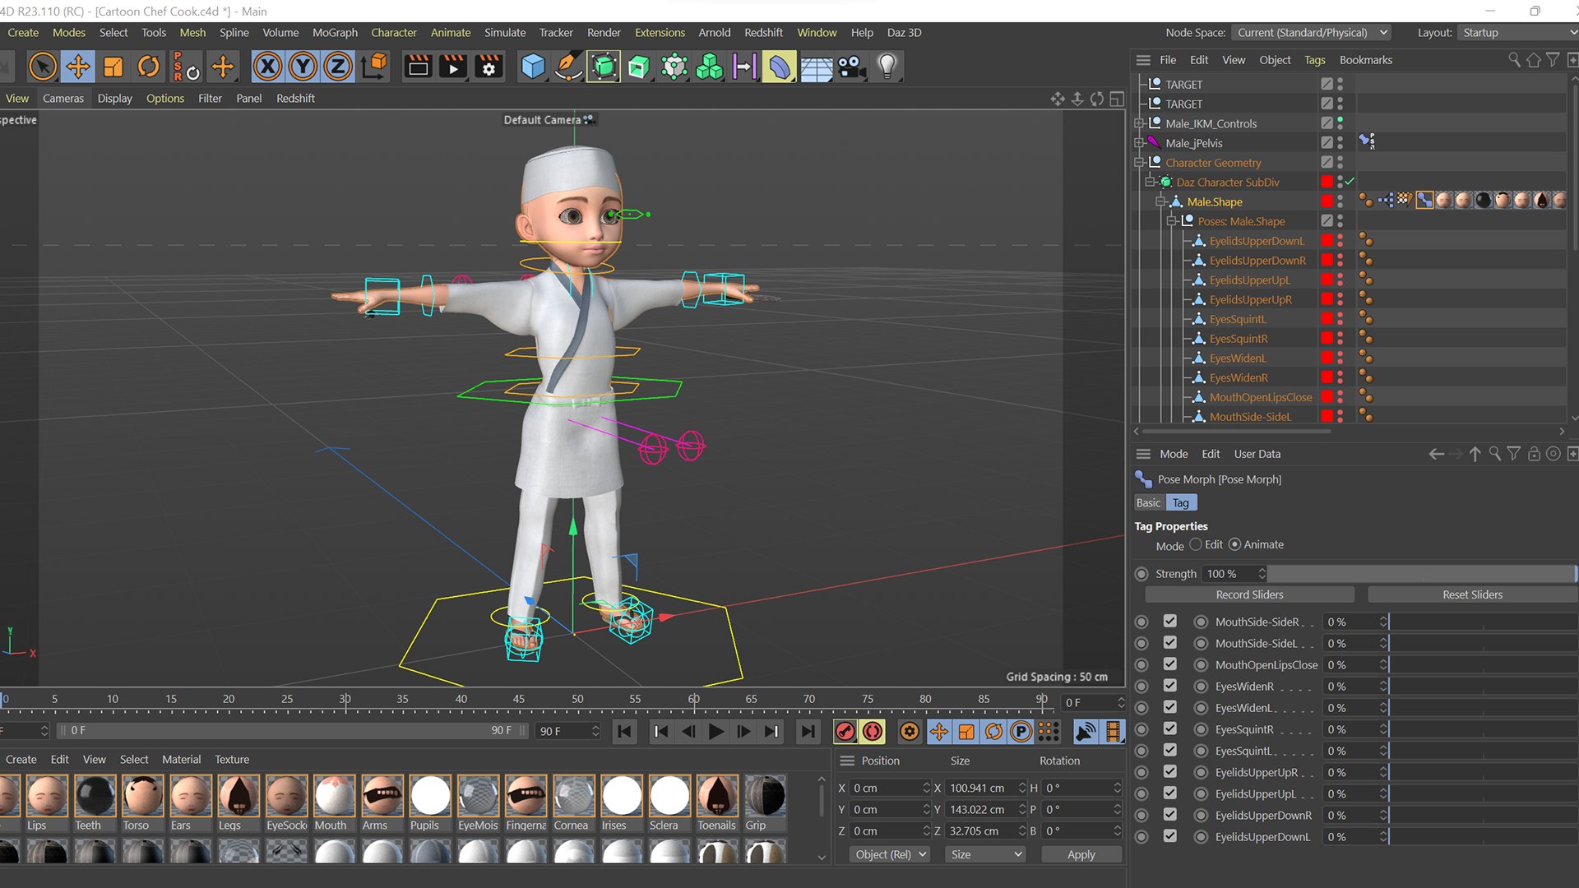Image resolution: width=1579 pixels, height=888 pixels.
Task: Play animation forward
Action: 716,731
